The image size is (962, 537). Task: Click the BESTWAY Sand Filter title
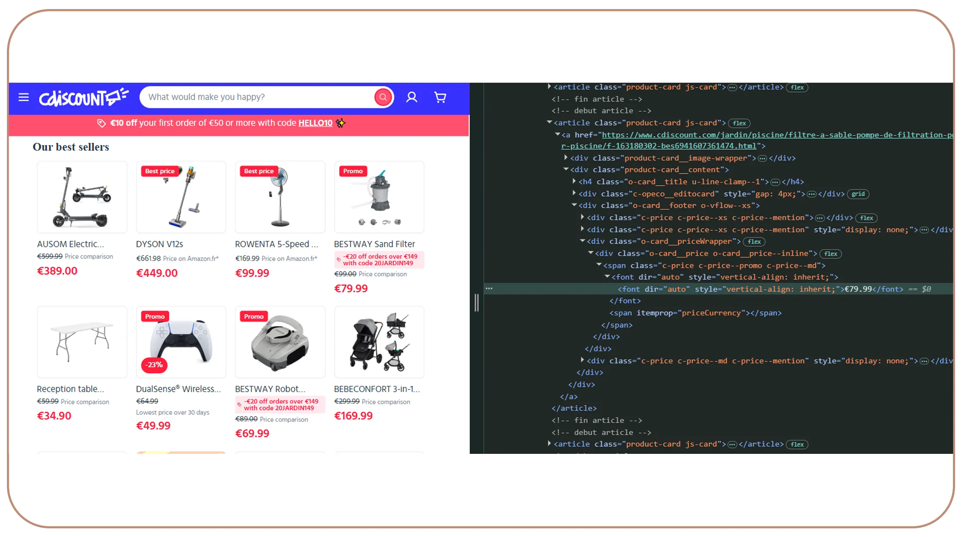374,244
